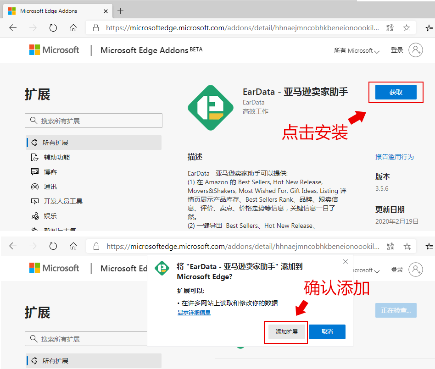The height and width of the screenshot is (369, 435).
Task: Select the Microsoft Edge Addons tab
Action: (x=58, y=11)
